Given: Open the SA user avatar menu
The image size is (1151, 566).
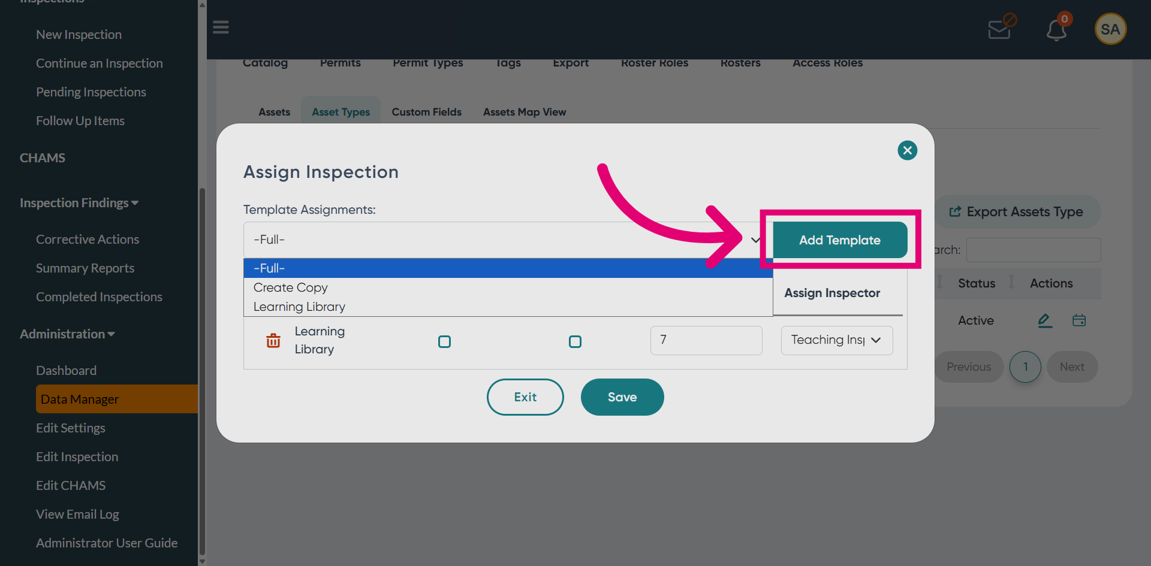Looking at the screenshot, I should [1110, 29].
